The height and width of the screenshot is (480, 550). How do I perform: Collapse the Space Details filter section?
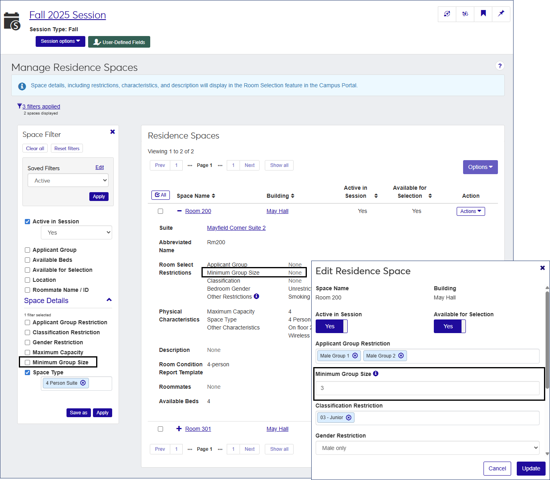click(x=109, y=299)
